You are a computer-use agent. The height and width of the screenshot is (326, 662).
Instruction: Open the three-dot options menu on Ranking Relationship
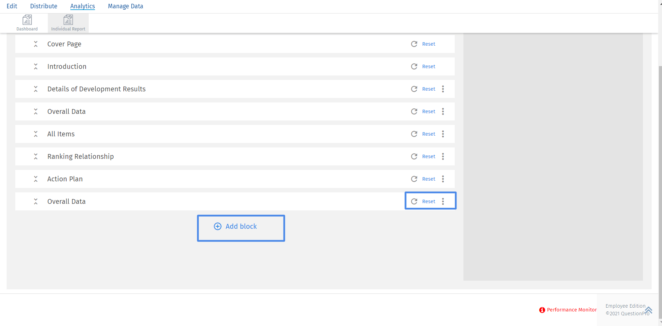click(x=443, y=156)
